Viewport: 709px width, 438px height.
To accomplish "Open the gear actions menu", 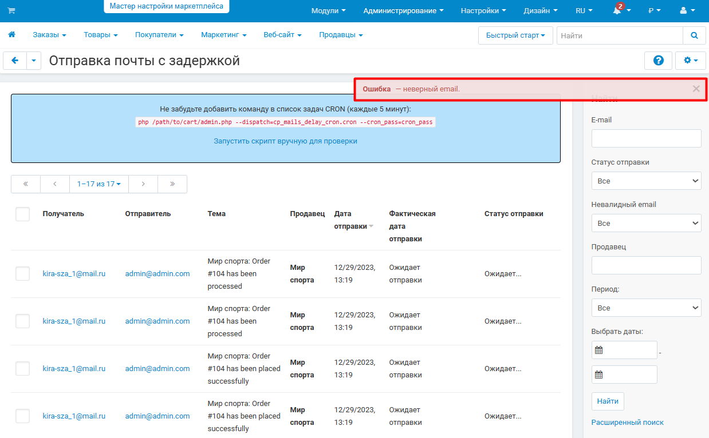I will [x=691, y=61].
